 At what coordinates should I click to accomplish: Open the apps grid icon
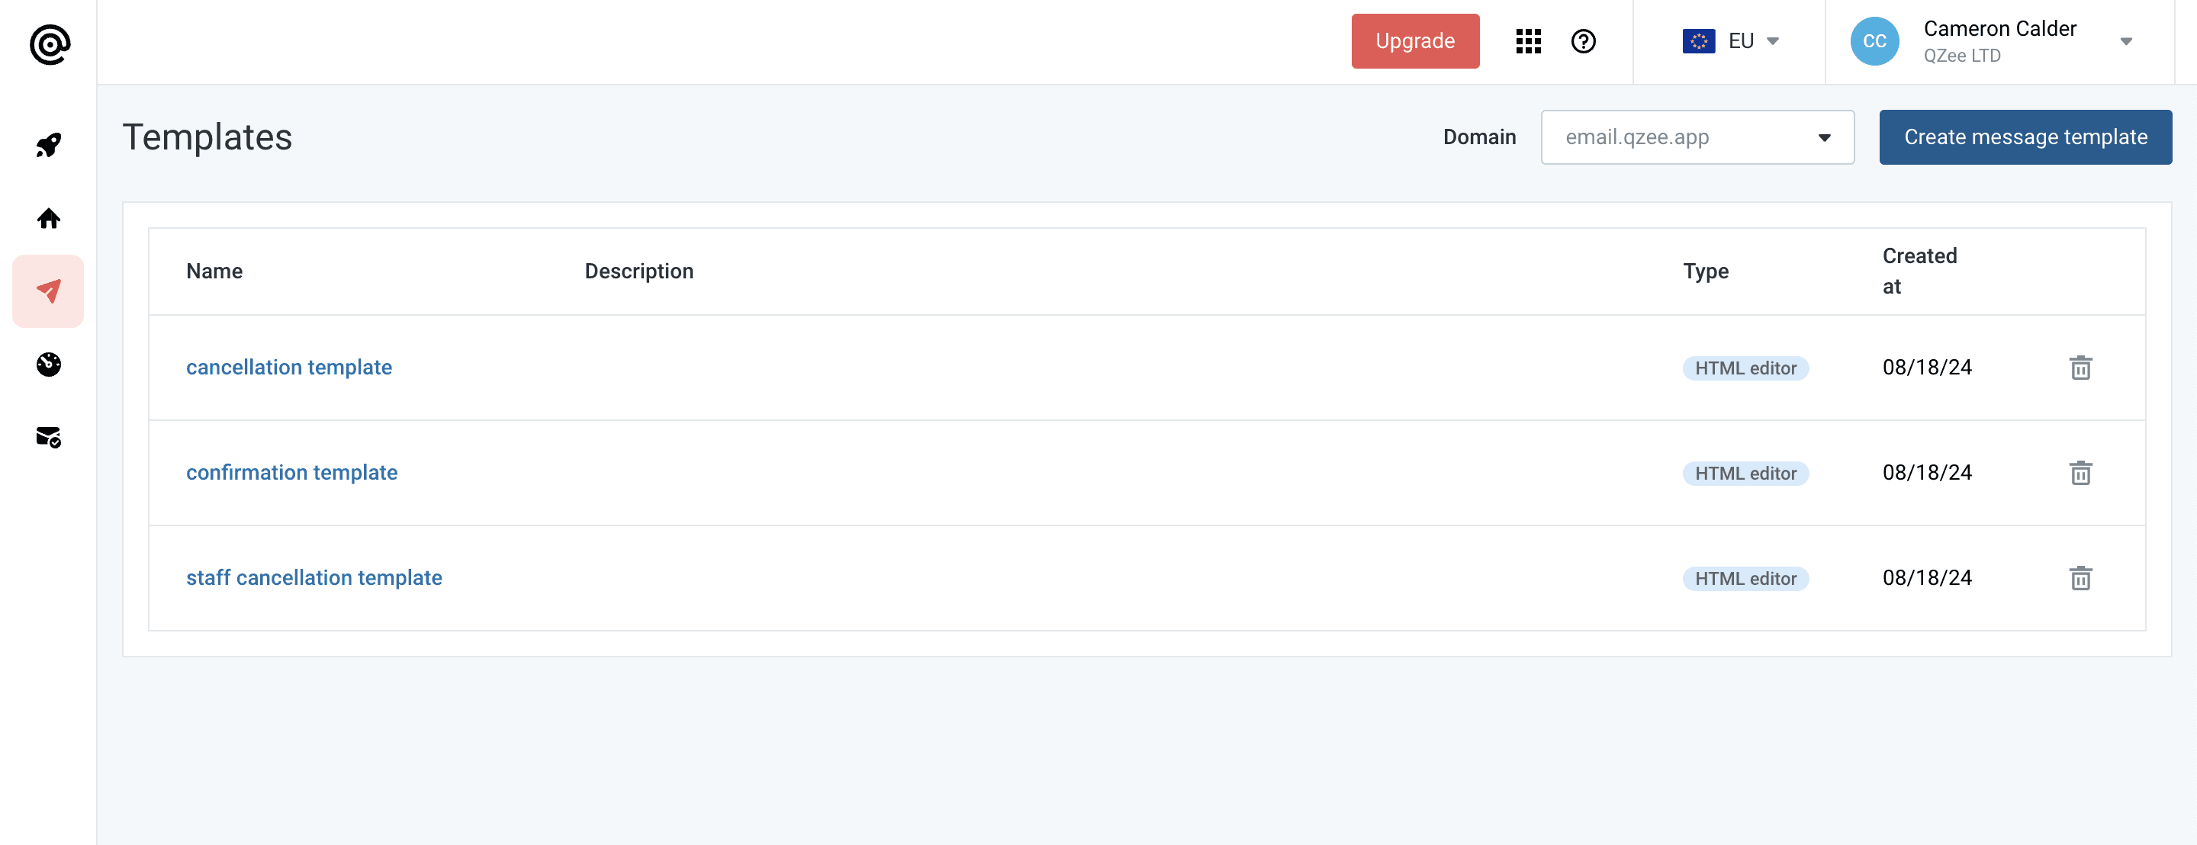tap(1527, 41)
